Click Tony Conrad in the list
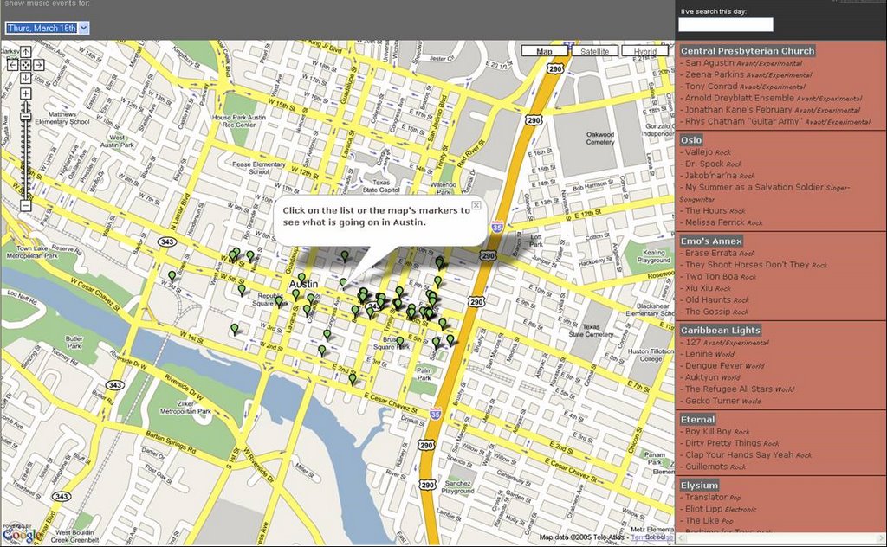The width and height of the screenshot is (887, 547). click(x=711, y=87)
